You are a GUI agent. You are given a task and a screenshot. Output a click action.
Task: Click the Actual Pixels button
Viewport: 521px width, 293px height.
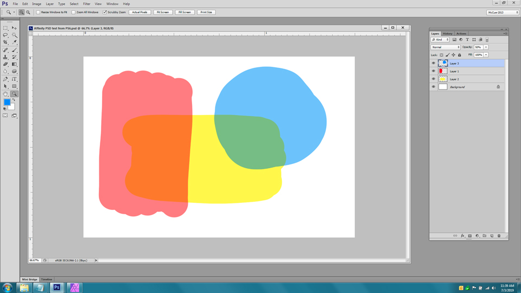coord(139,12)
